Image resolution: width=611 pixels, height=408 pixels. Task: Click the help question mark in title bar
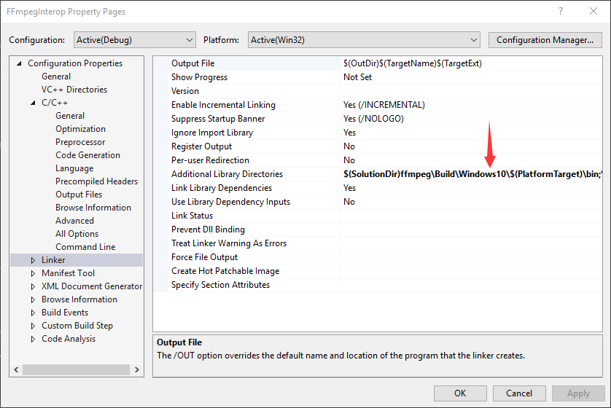[x=561, y=11]
